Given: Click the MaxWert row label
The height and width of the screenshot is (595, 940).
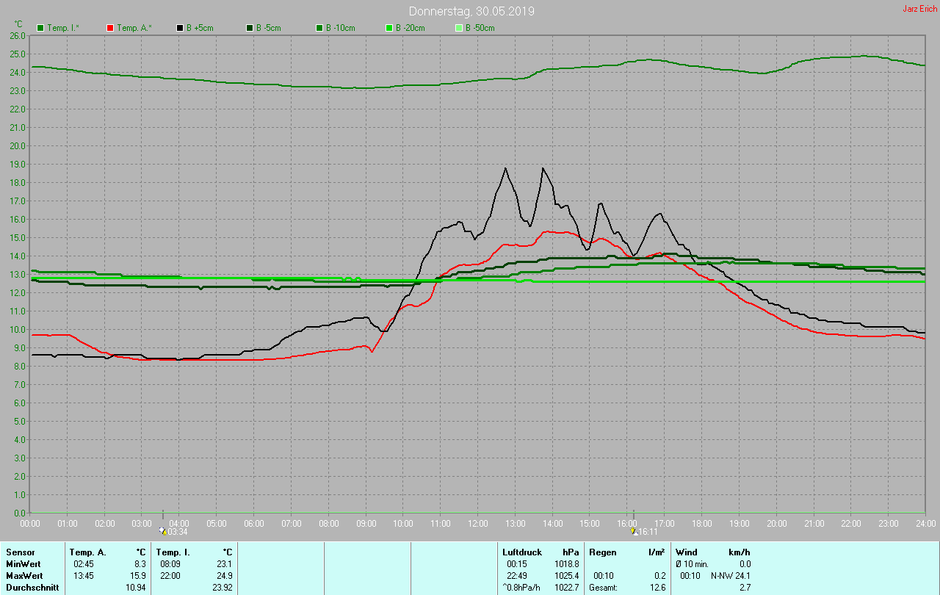Looking at the screenshot, I should point(23,575).
